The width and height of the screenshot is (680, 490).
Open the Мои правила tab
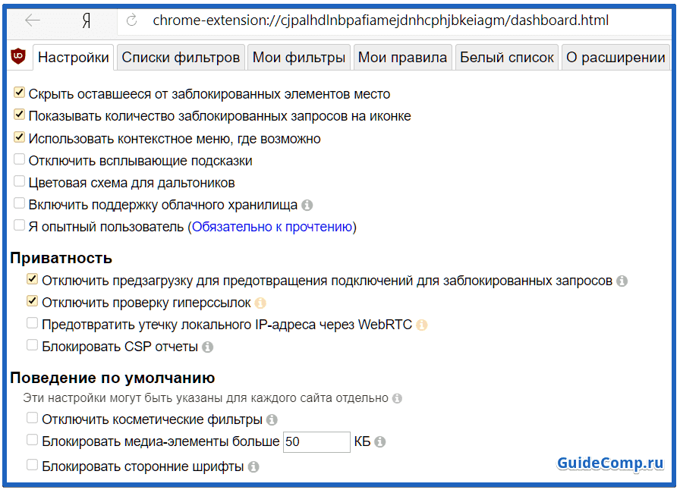pyautogui.click(x=402, y=56)
